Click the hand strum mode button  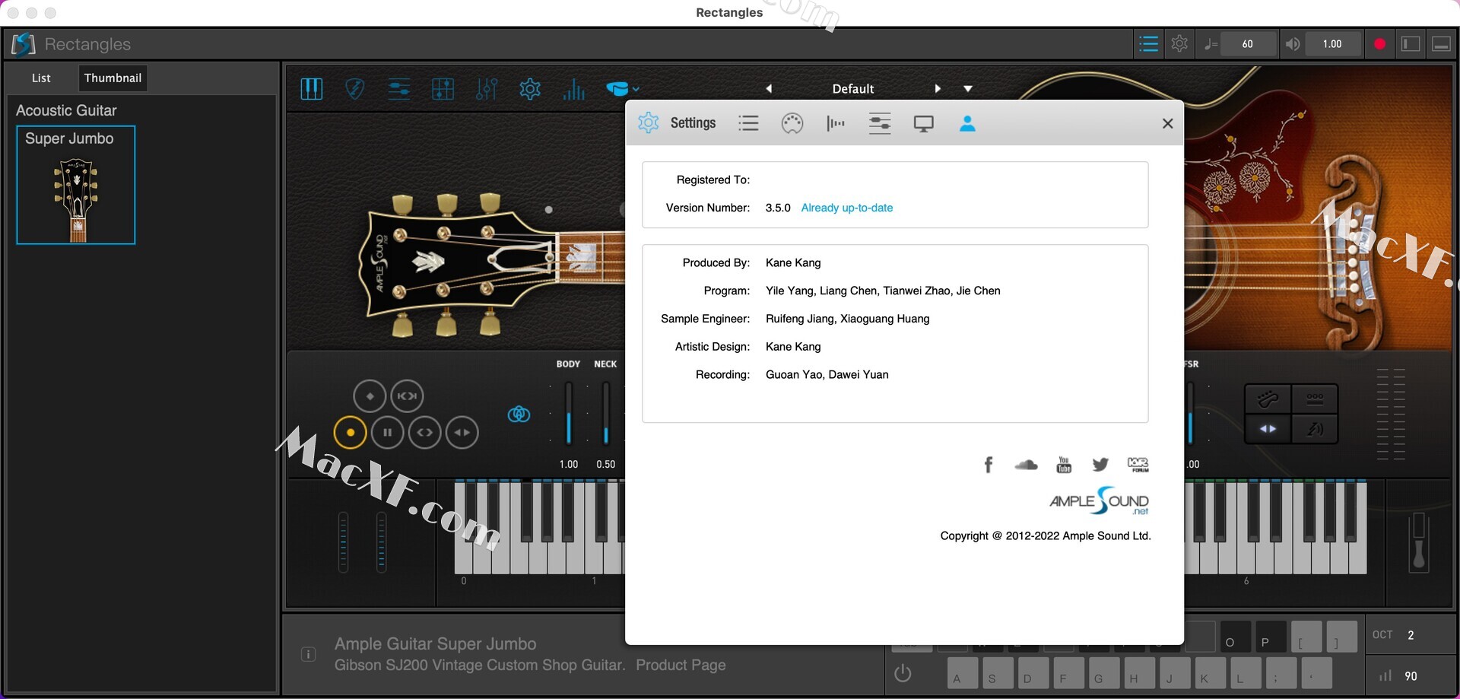[1268, 399]
